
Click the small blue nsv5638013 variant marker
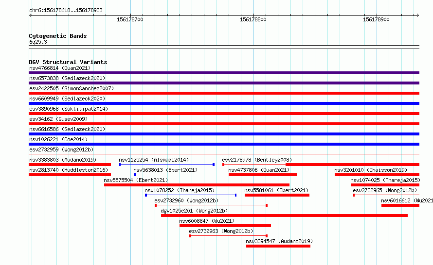[x=135, y=175]
